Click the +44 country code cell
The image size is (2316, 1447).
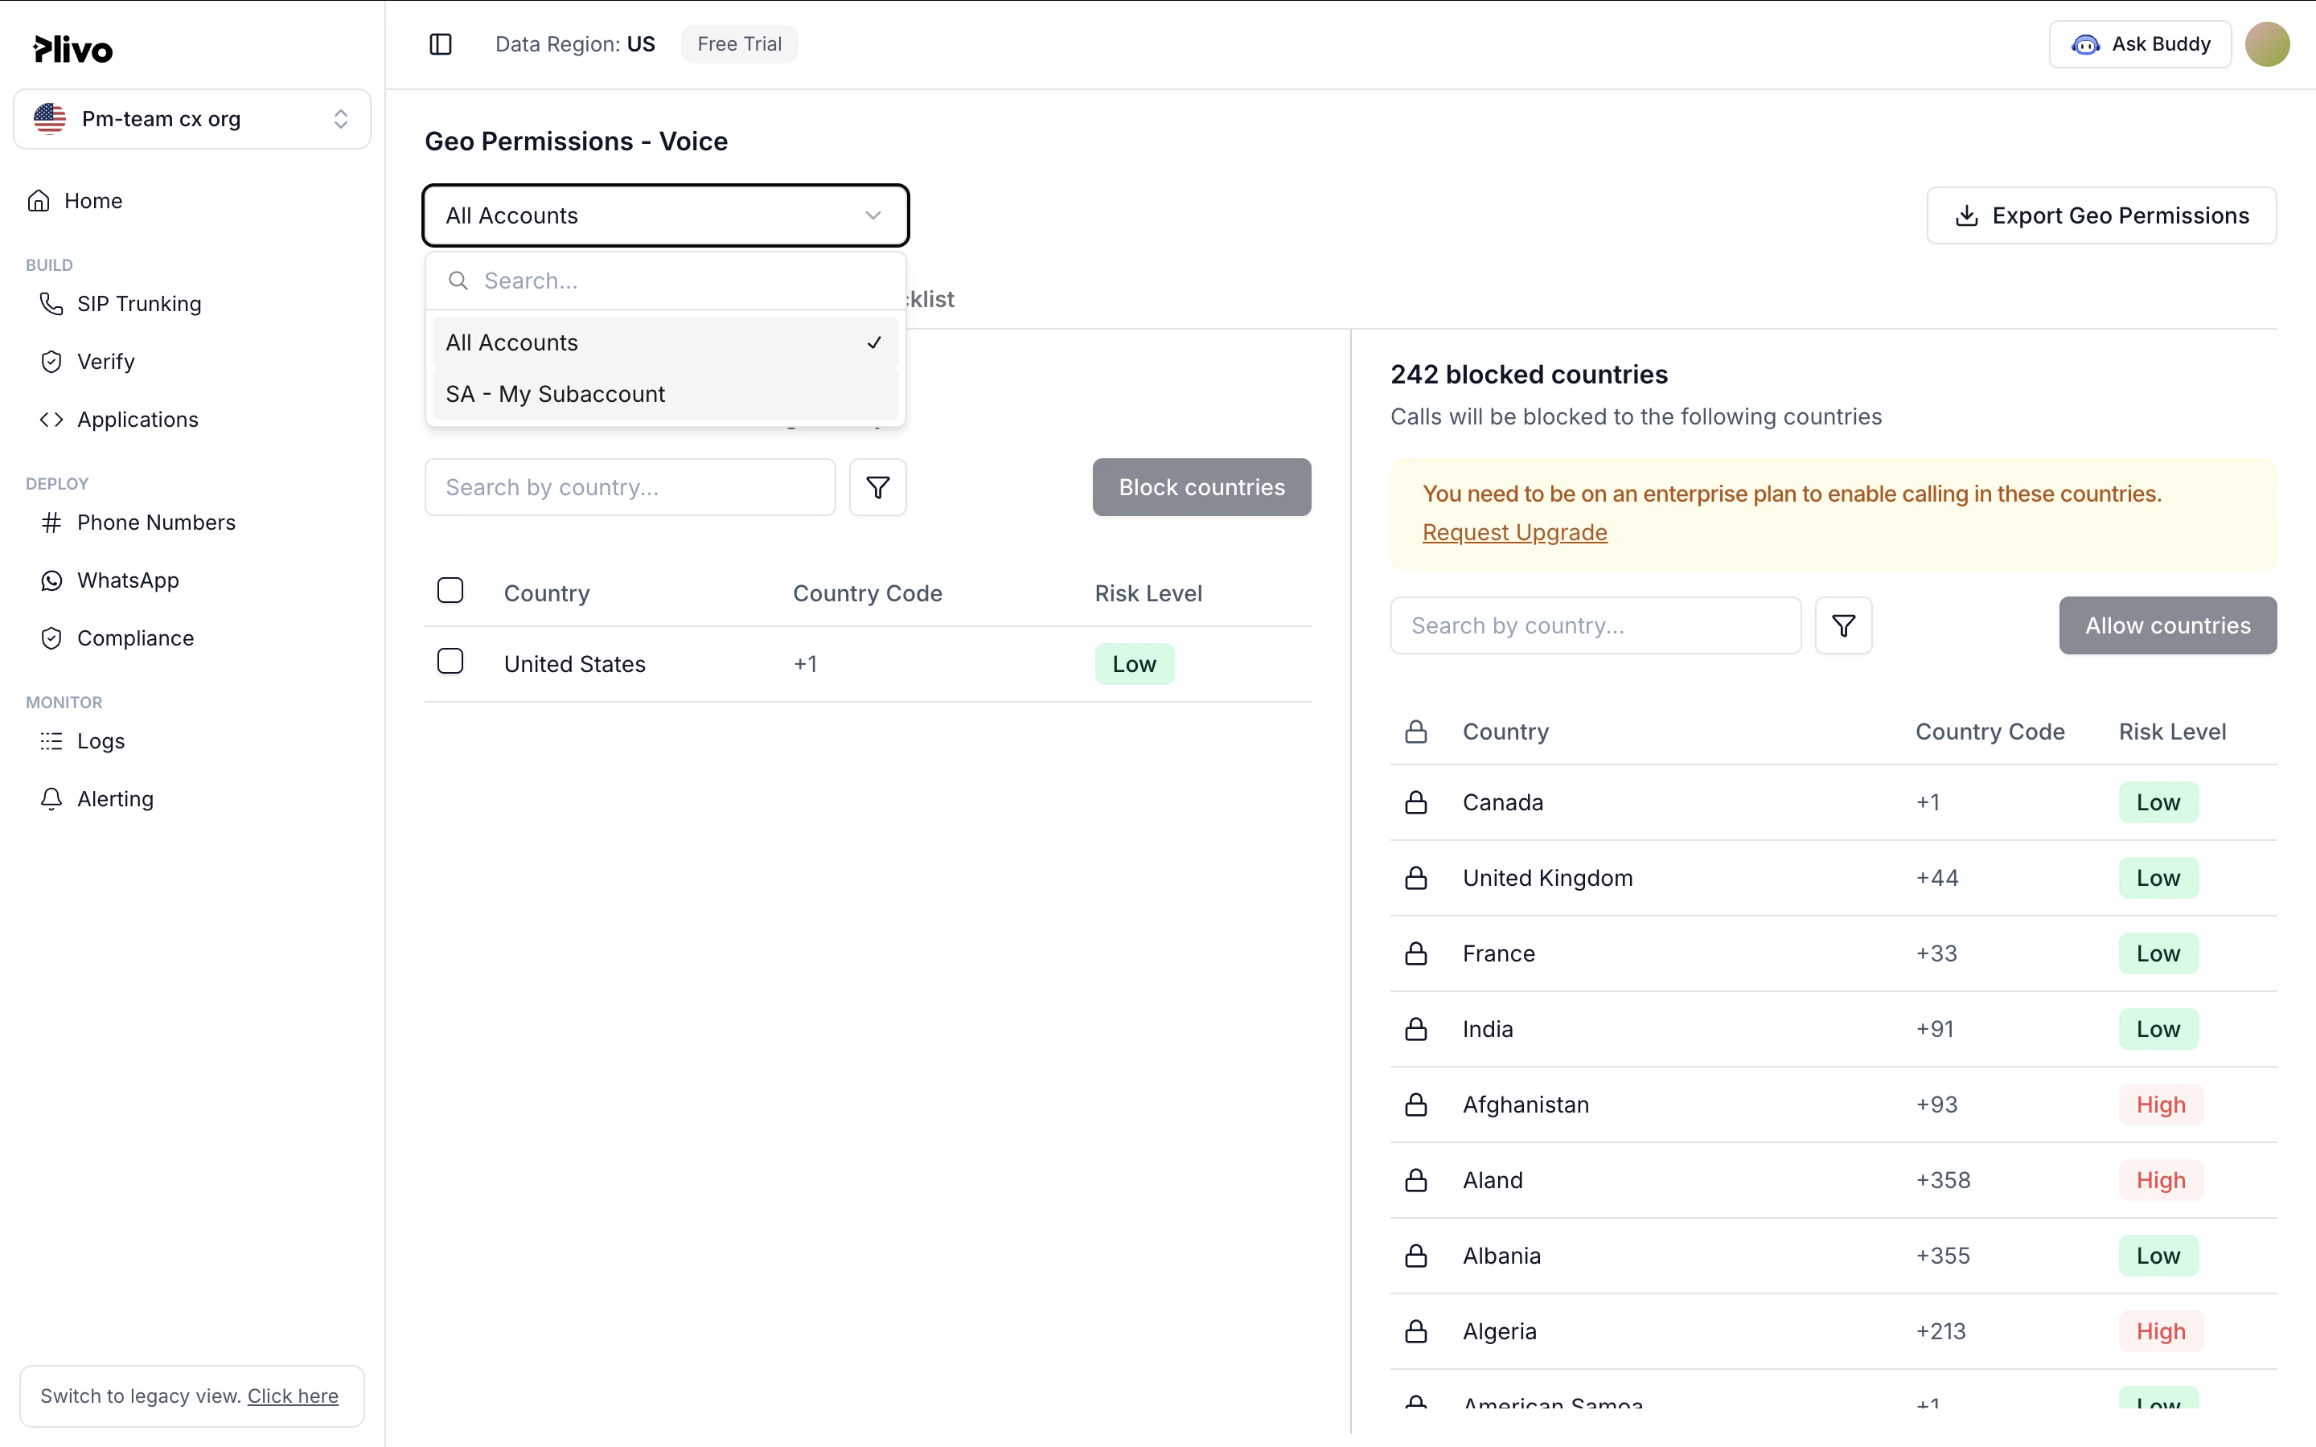tap(1937, 878)
